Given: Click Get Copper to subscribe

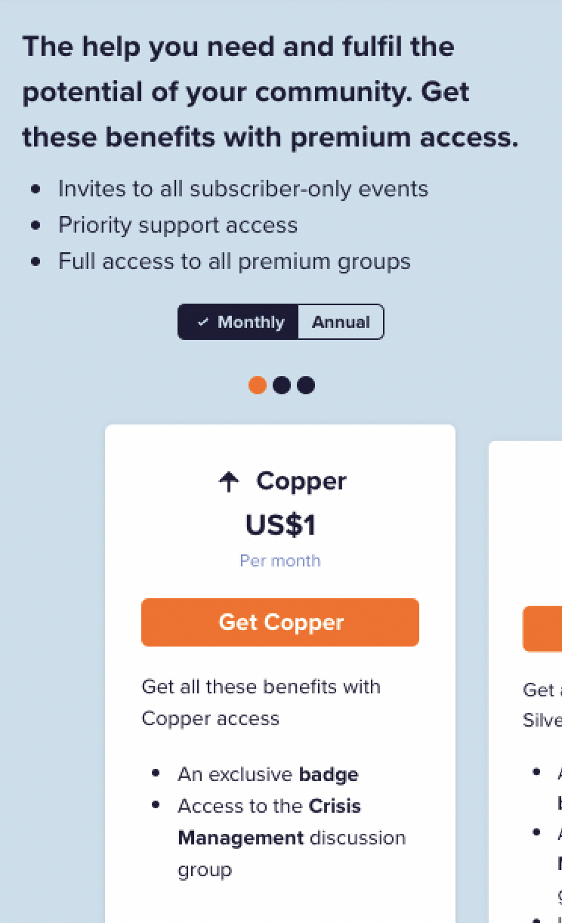Looking at the screenshot, I should point(280,622).
